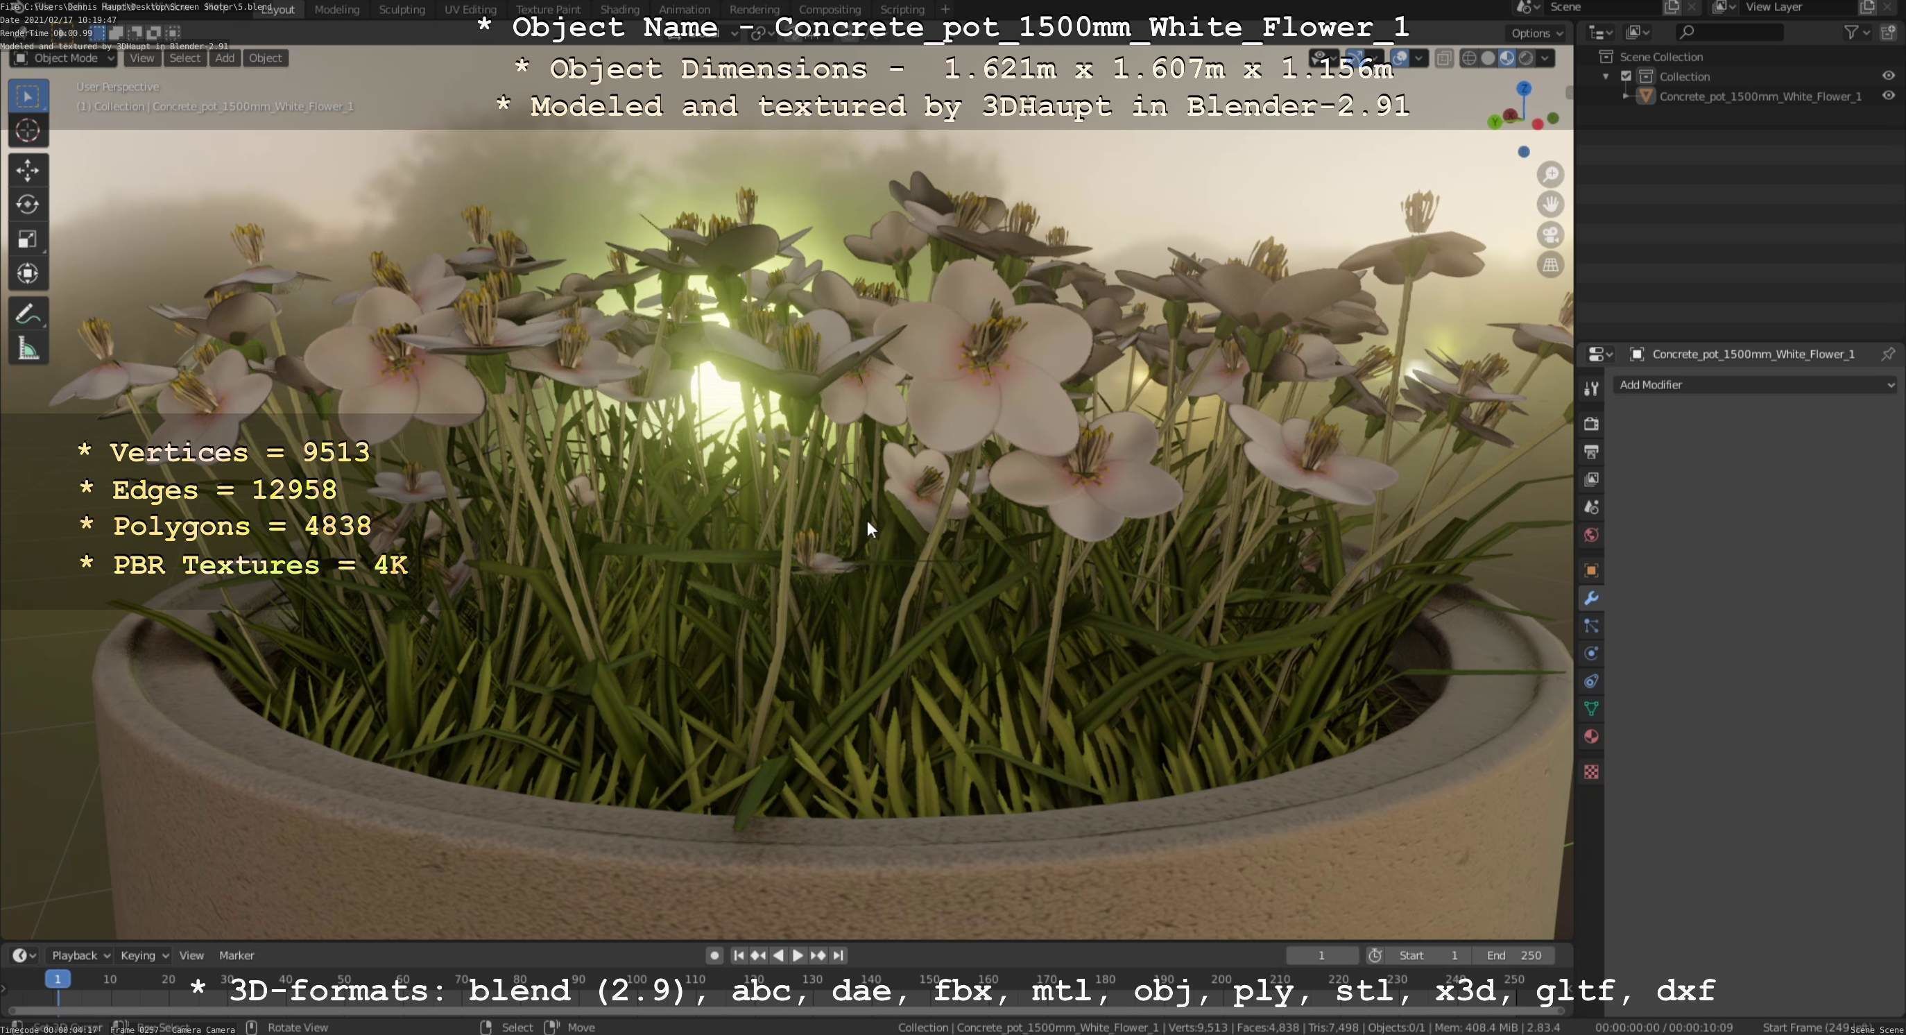The height and width of the screenshot is (1035, 1906).
Task: Toggle Collection visibility eye in outliner
Action: (1887, 76)
